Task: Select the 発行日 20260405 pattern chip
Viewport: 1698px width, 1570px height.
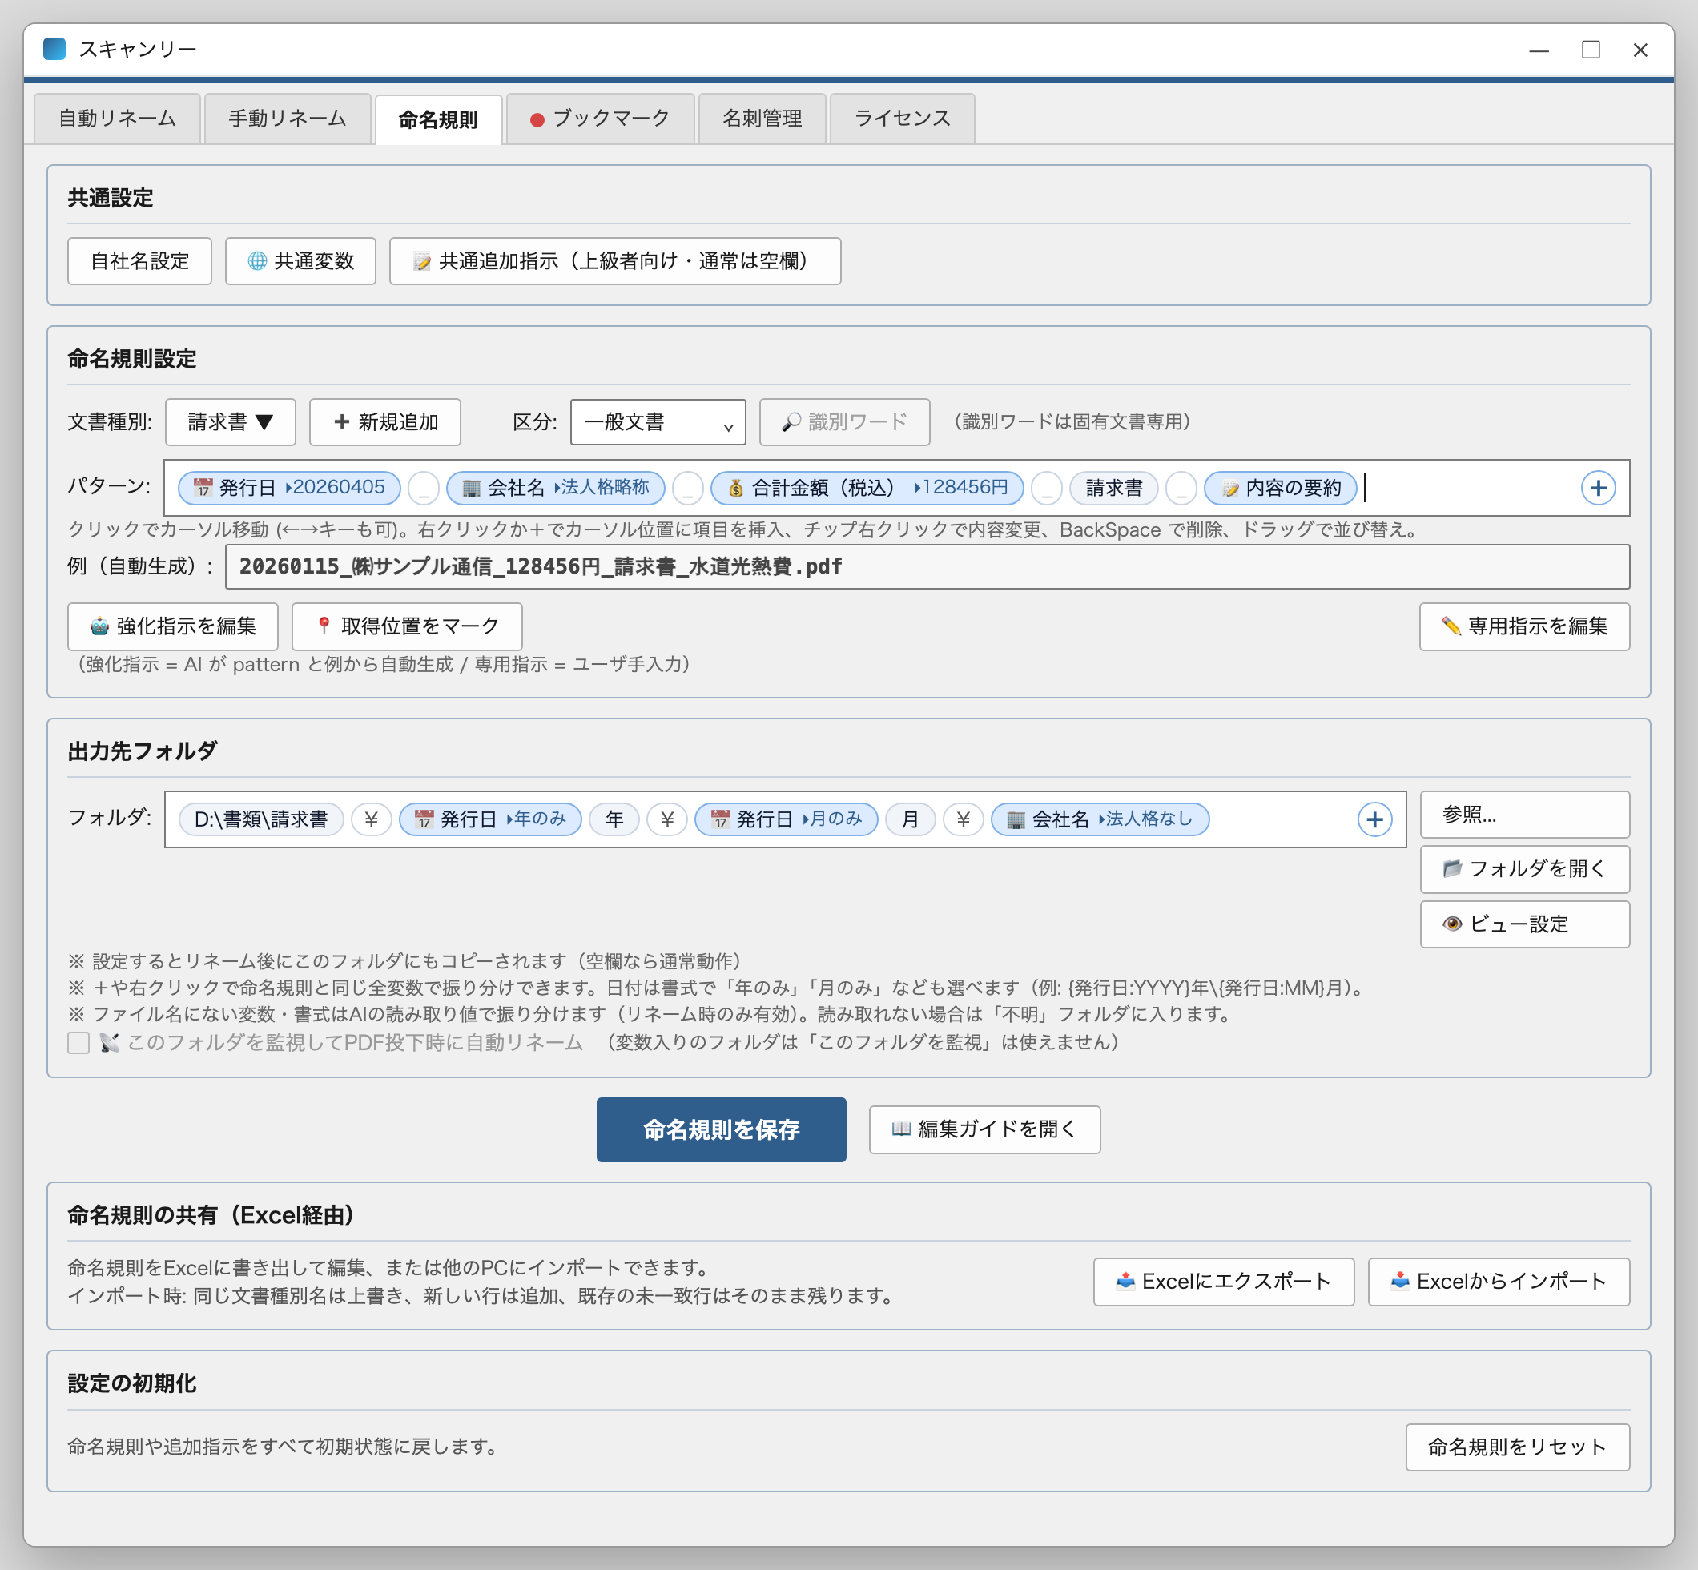Action: (x=289, y=488)
